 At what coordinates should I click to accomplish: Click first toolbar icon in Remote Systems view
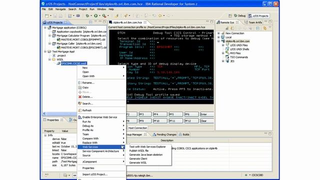227,28
